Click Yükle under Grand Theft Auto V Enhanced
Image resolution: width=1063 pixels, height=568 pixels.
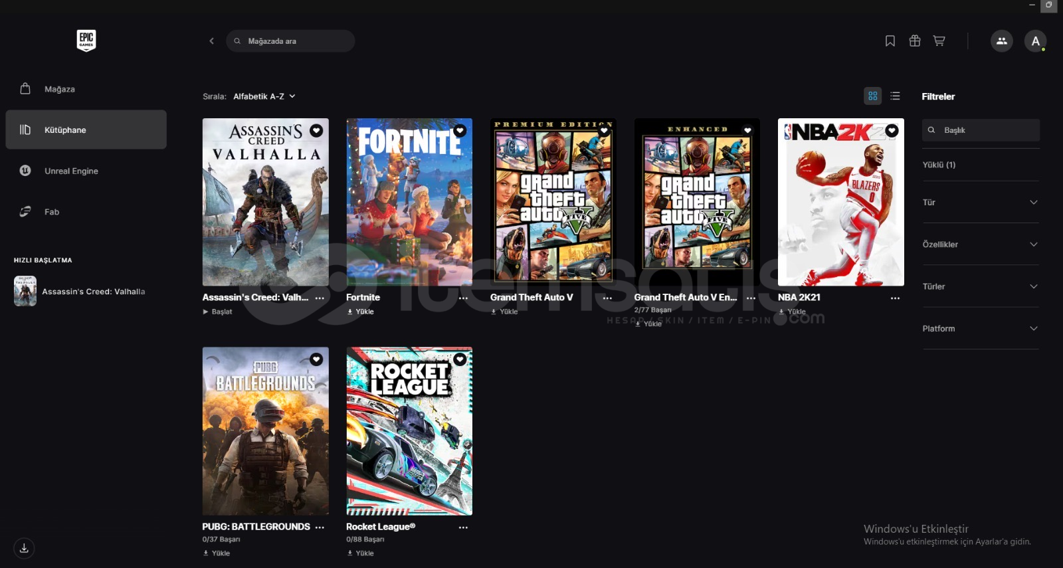648,324
